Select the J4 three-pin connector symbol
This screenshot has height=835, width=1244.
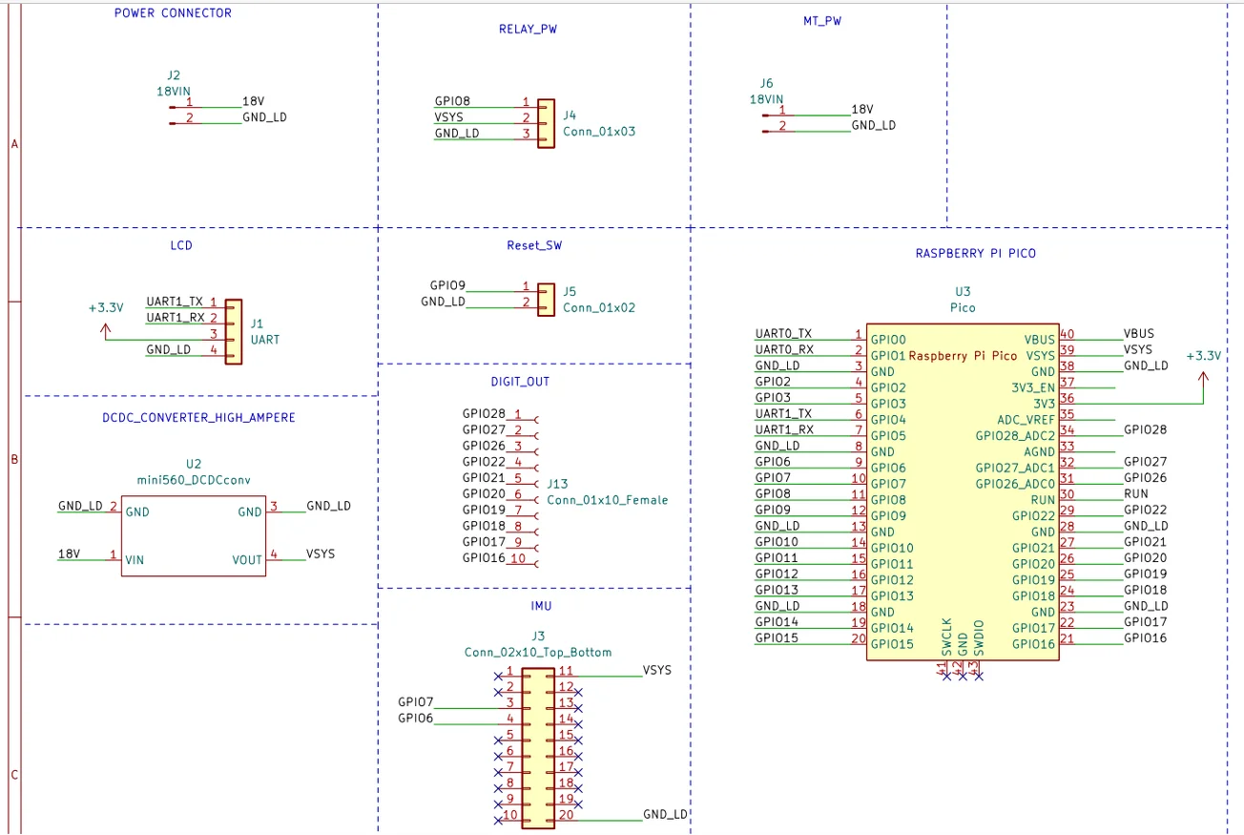coord(546,123)
